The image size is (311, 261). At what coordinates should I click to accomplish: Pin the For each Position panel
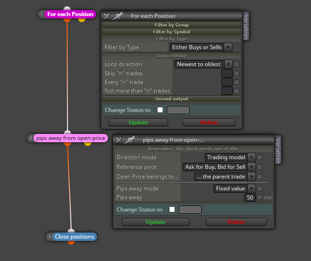[x=118, y=16]
